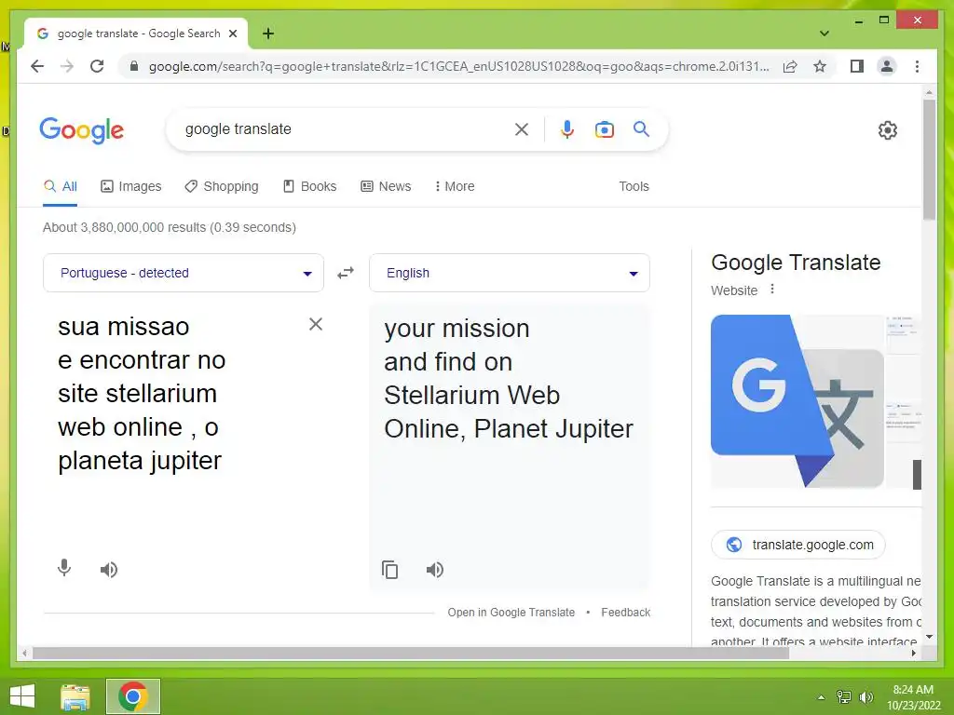Listen to the English translation
Viewport: 954px width, 715px height.
tap(434, 570)
